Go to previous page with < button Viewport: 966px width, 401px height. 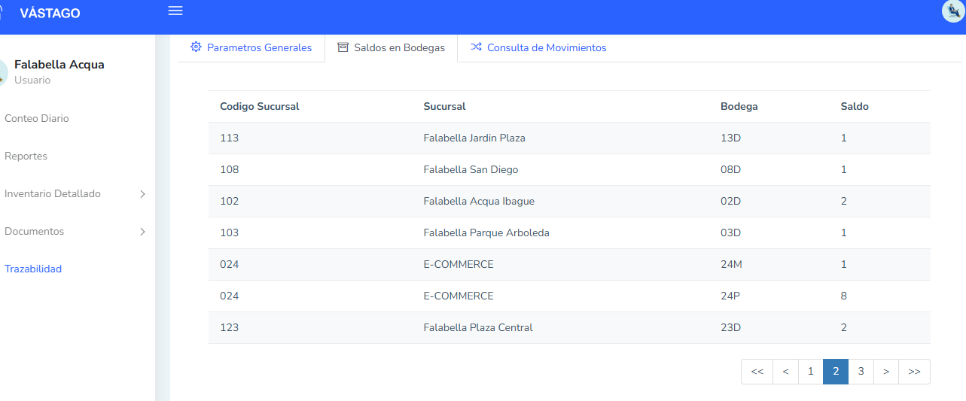click(785, 372)
